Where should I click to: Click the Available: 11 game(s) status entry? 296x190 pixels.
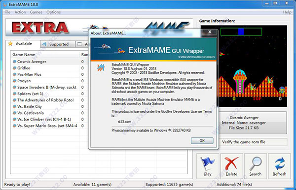coord(92,185)
